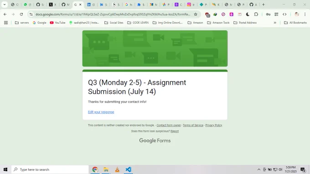Open the Extensions puzzle menu

click(x=256, y=14)
